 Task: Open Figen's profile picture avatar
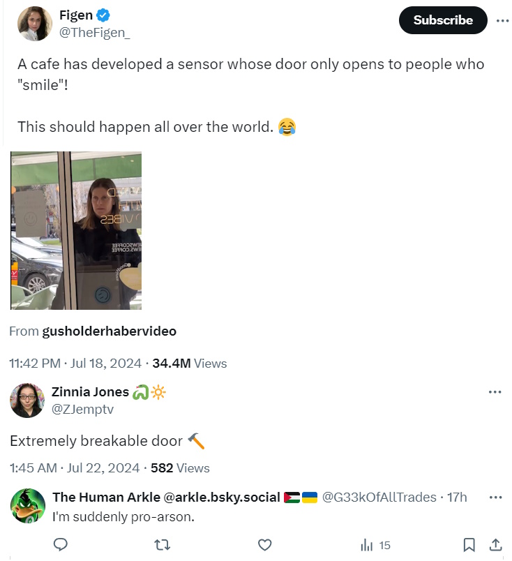(x=35, y=24)
